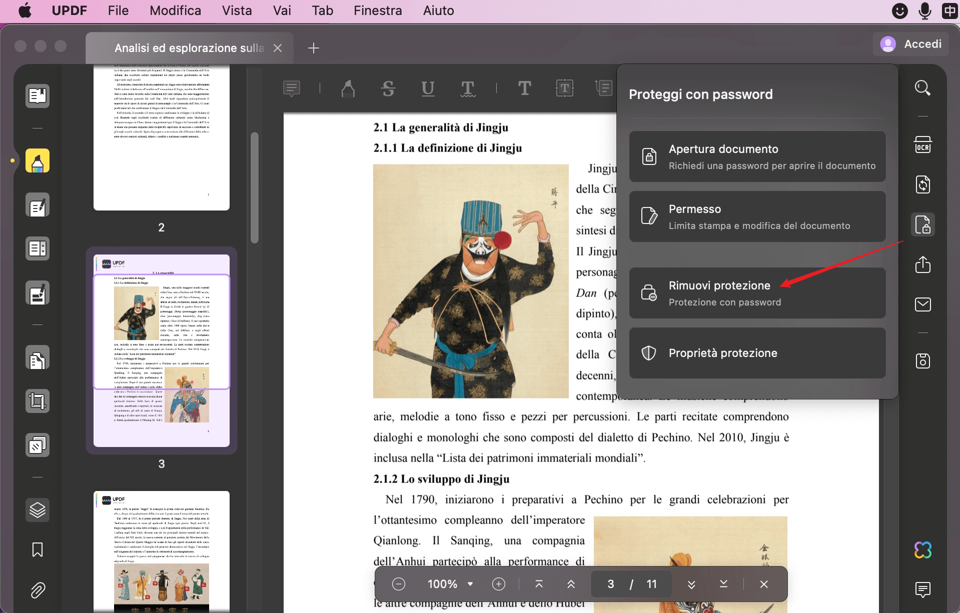Select the page 3 thumbnail
Image resolution: width=960 pixels, height=613 pixels.
[162, 350]
